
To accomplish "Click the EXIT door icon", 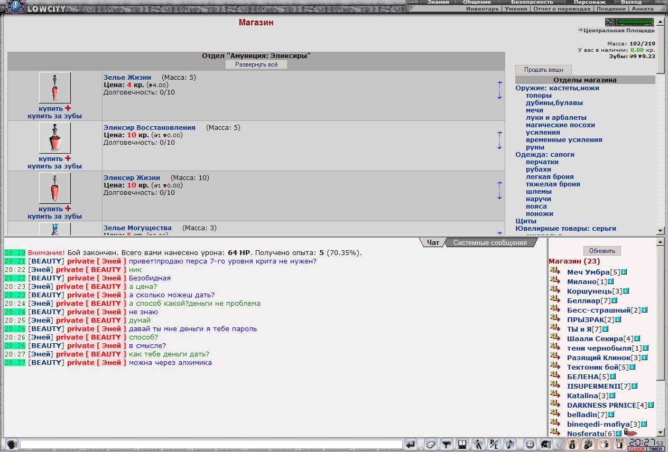I will 620,444.
